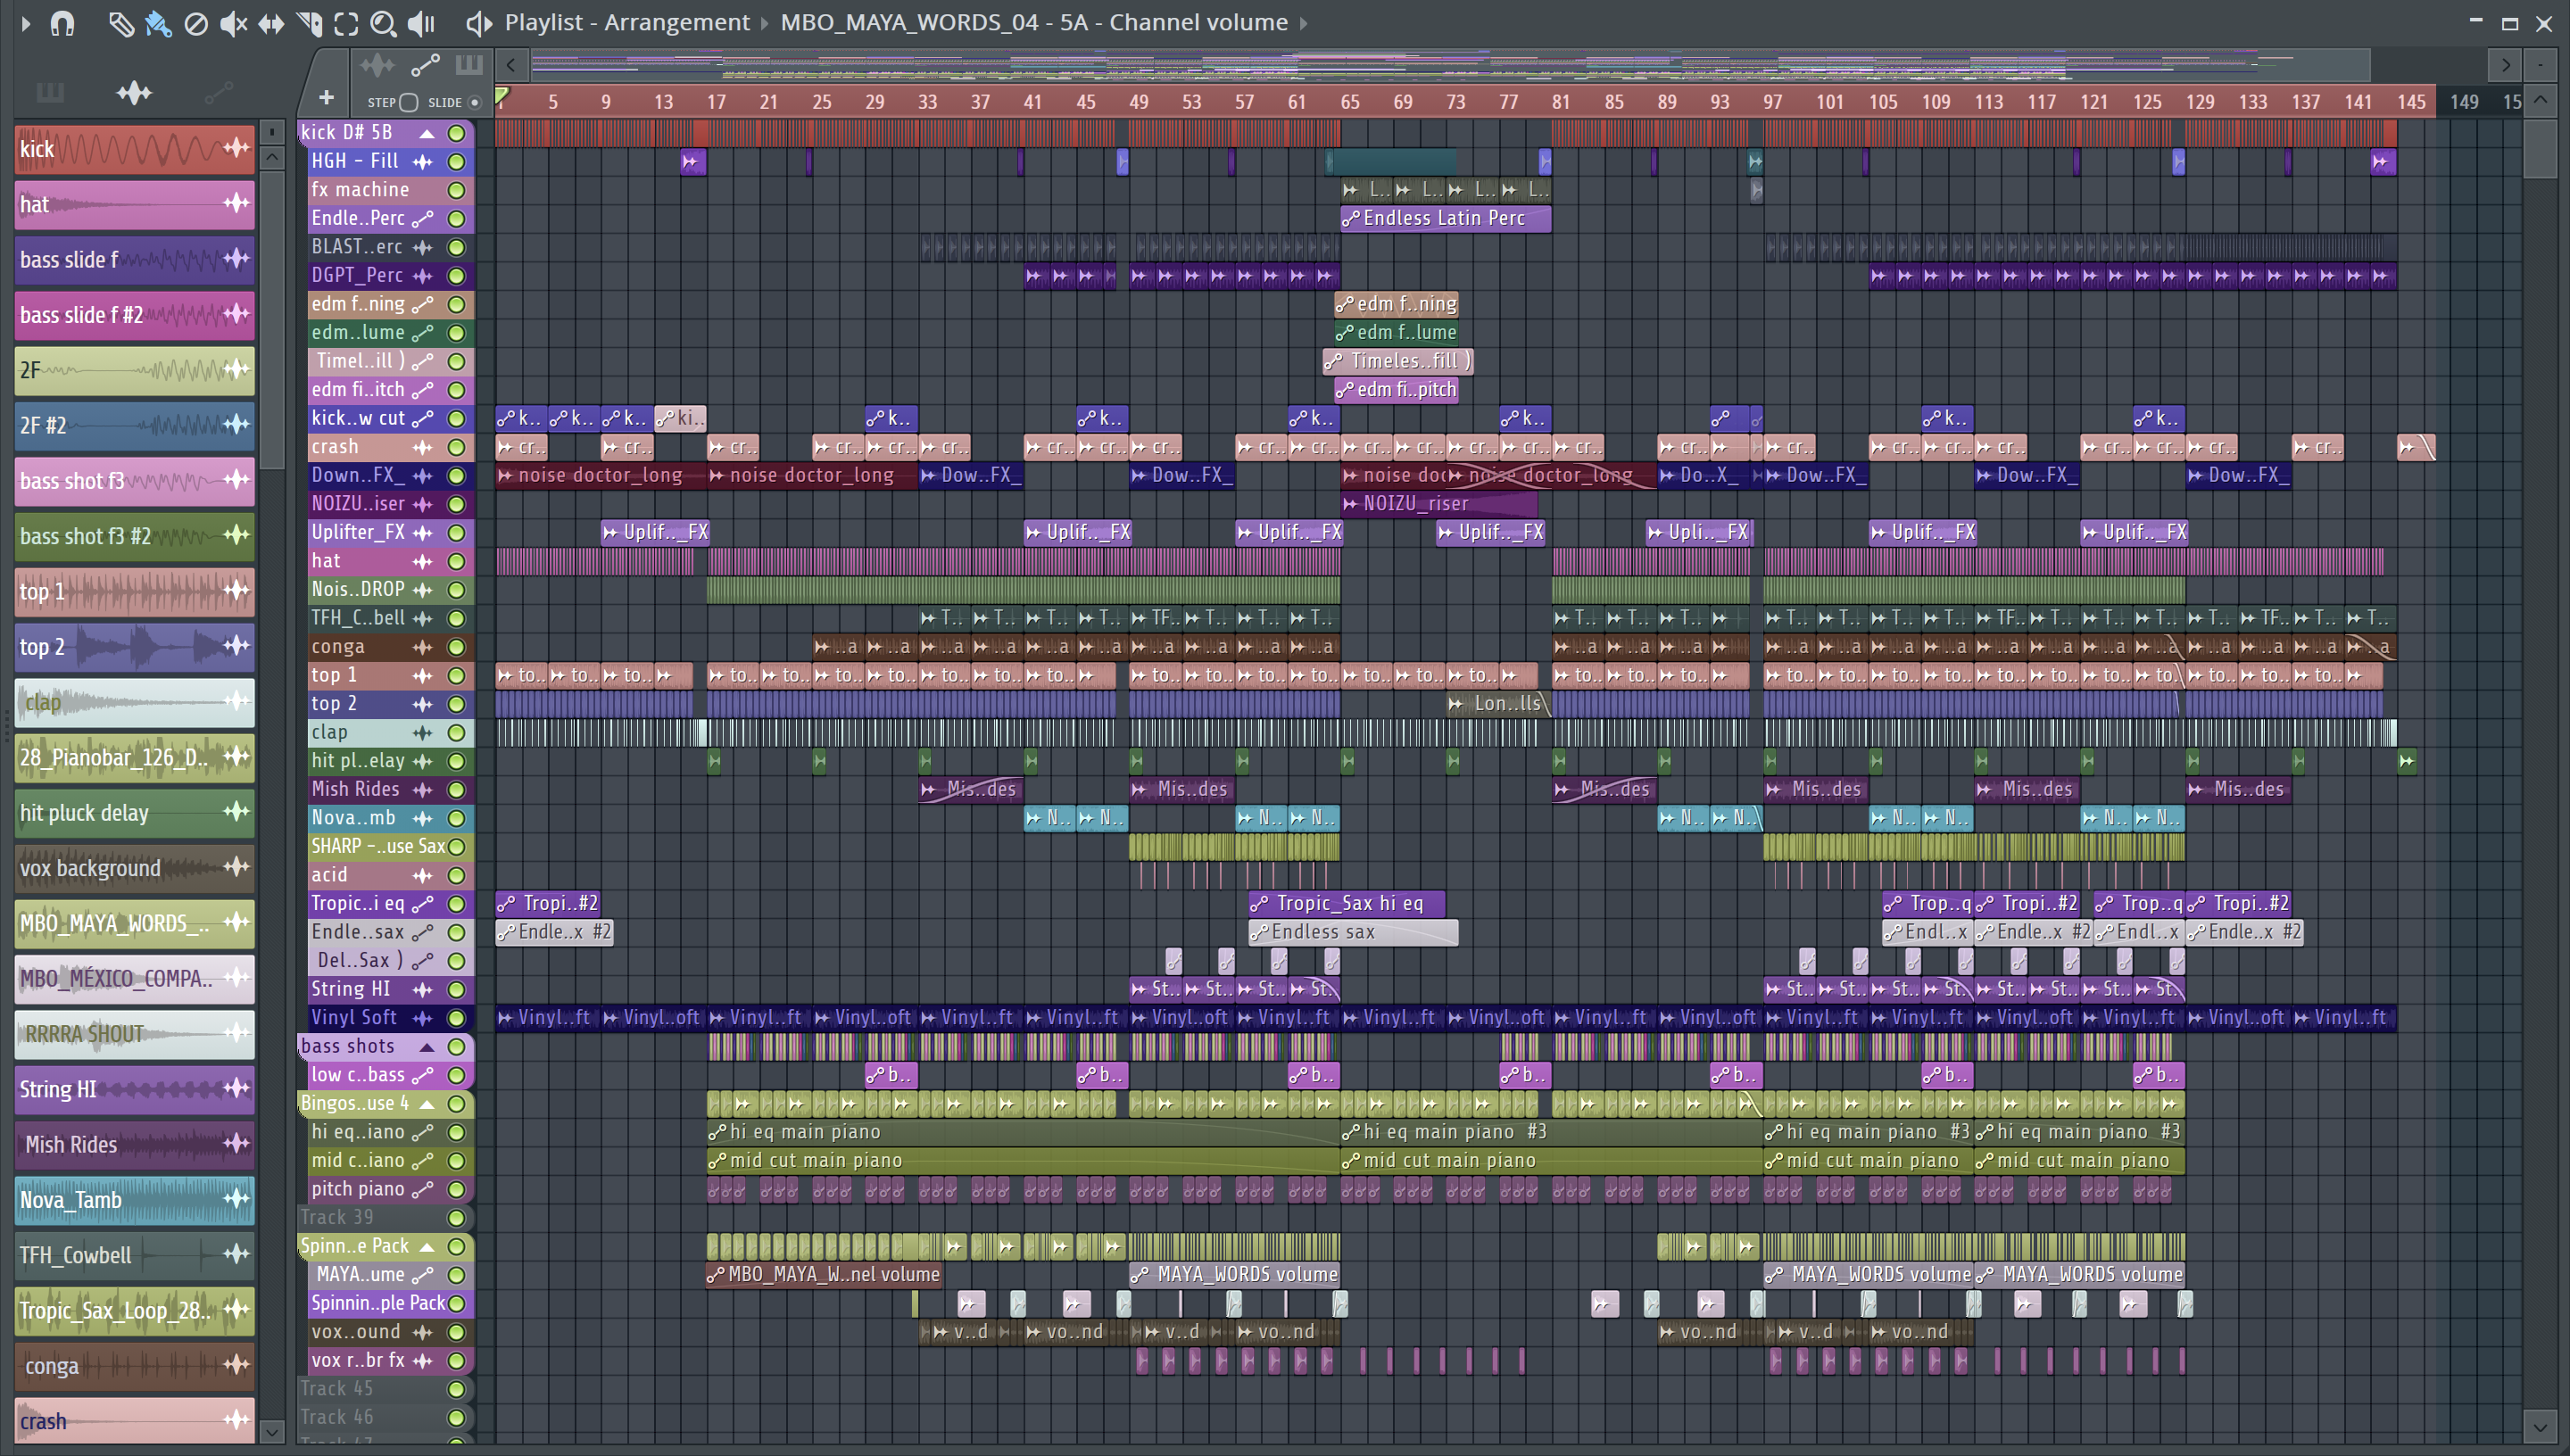
Task: Select the RRRRA SHOUT picker item
Action: pos(135,1034)
